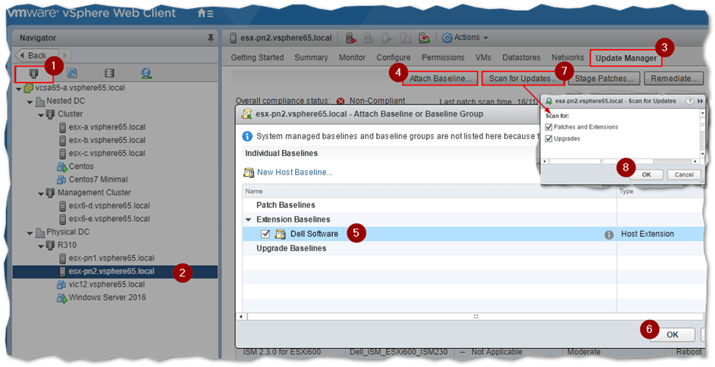Collapse the Cluster node under Nested DC
This screenshot has height=367, width=715.
click(x=41, y=115)
